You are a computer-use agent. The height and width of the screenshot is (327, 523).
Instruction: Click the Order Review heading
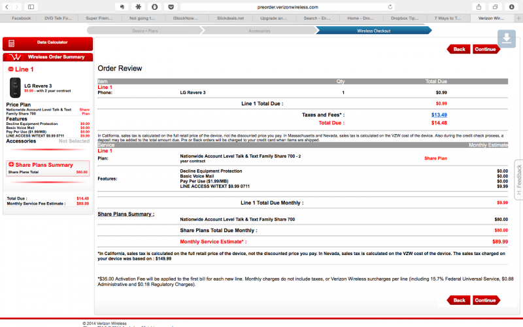pyautogui.click(x=120, y=69)
